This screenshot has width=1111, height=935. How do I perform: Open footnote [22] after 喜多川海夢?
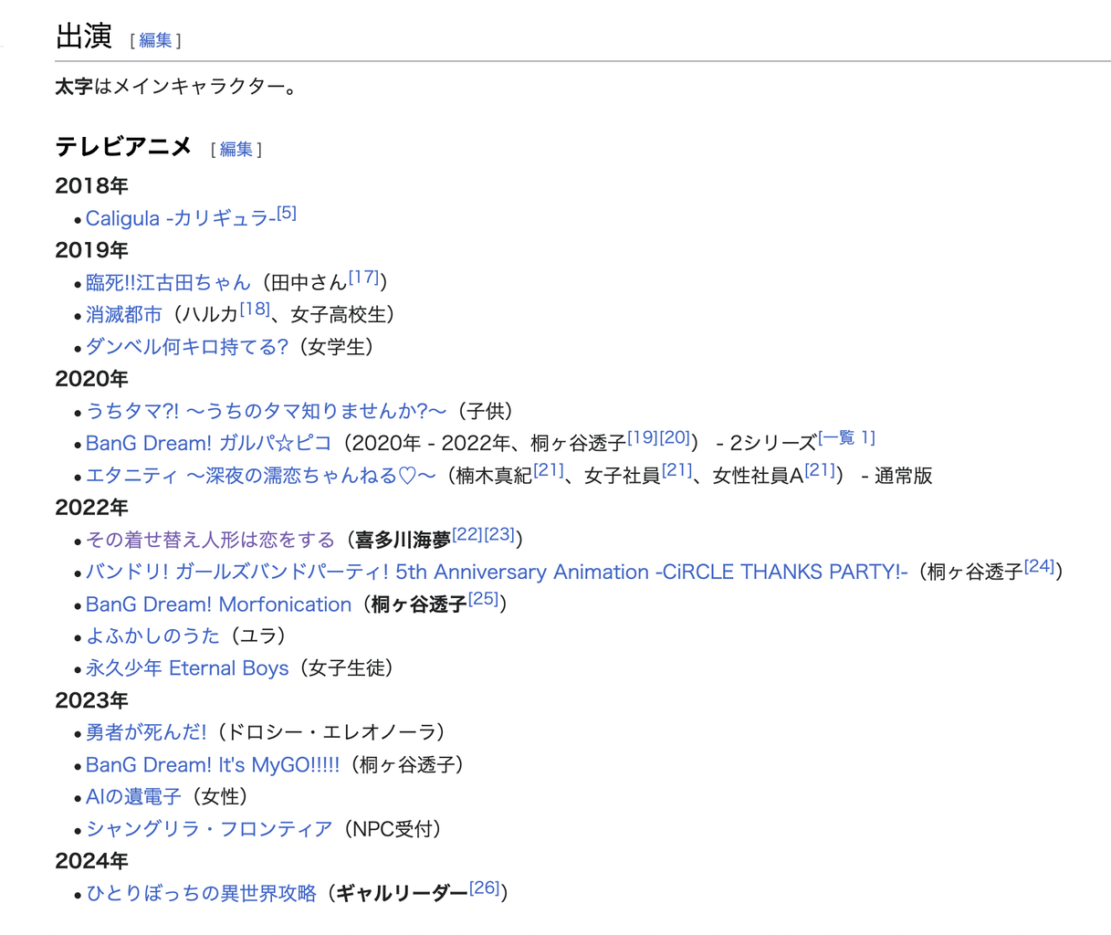(467, 534)
